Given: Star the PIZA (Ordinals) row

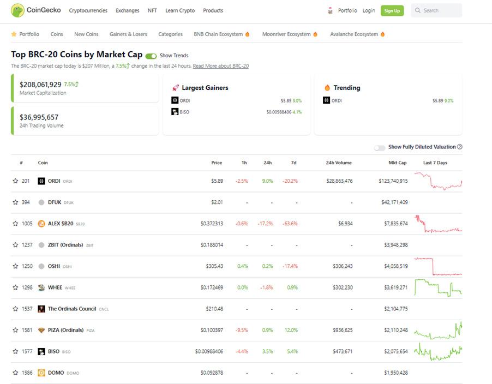Looking at the screenshot, I should click(x=15, y=331).
